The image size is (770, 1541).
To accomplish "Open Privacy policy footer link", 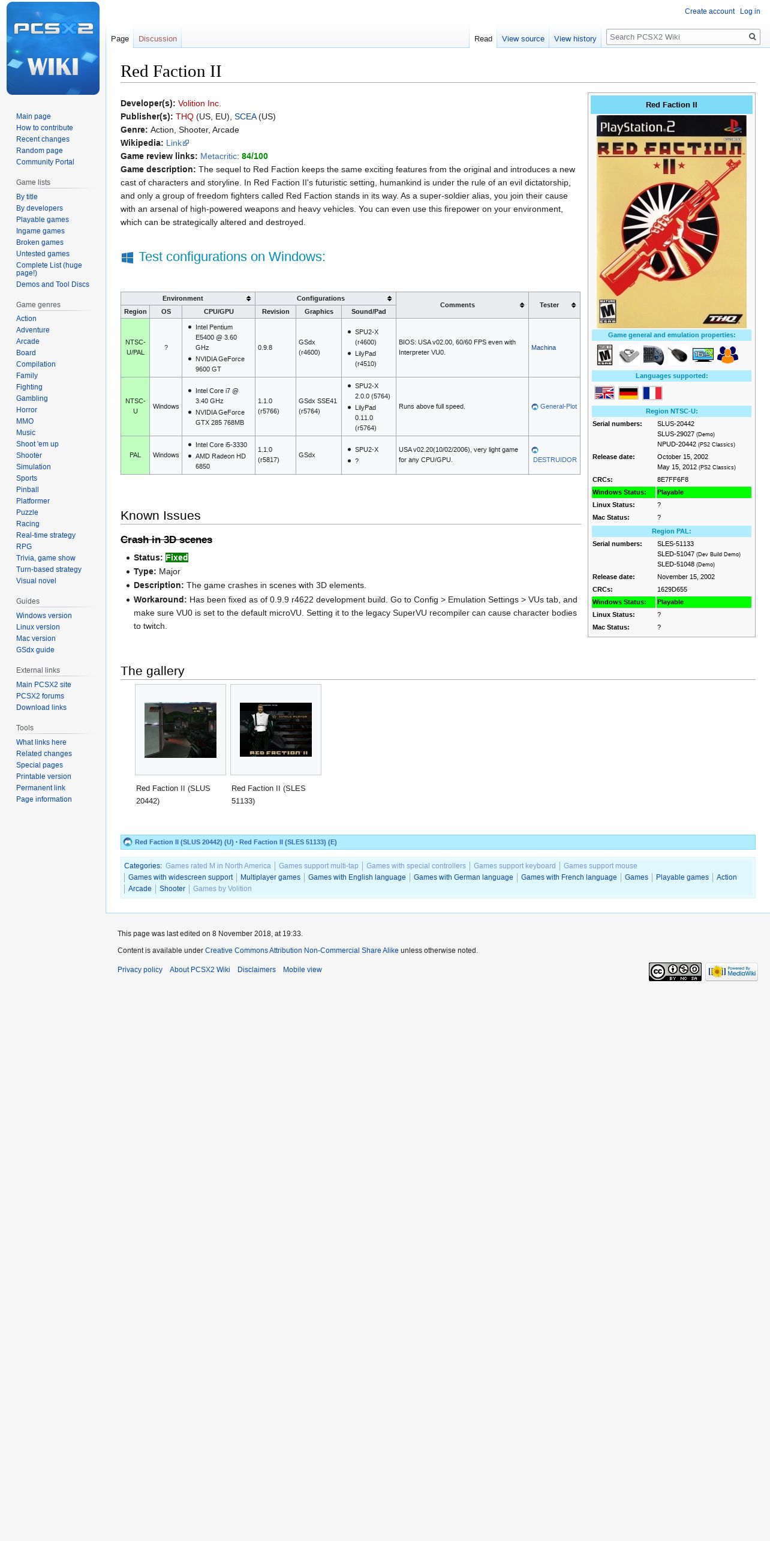I will click(x=140, y=970).
